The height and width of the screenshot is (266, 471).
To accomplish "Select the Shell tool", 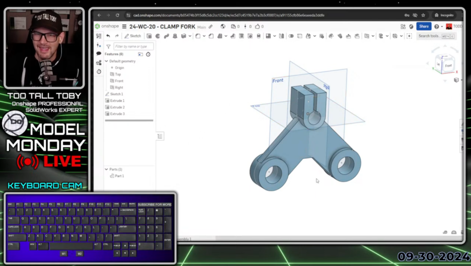I will click(241, 36).
